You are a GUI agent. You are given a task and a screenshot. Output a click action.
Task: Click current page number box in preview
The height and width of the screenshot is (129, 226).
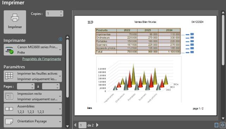[83, 125]
